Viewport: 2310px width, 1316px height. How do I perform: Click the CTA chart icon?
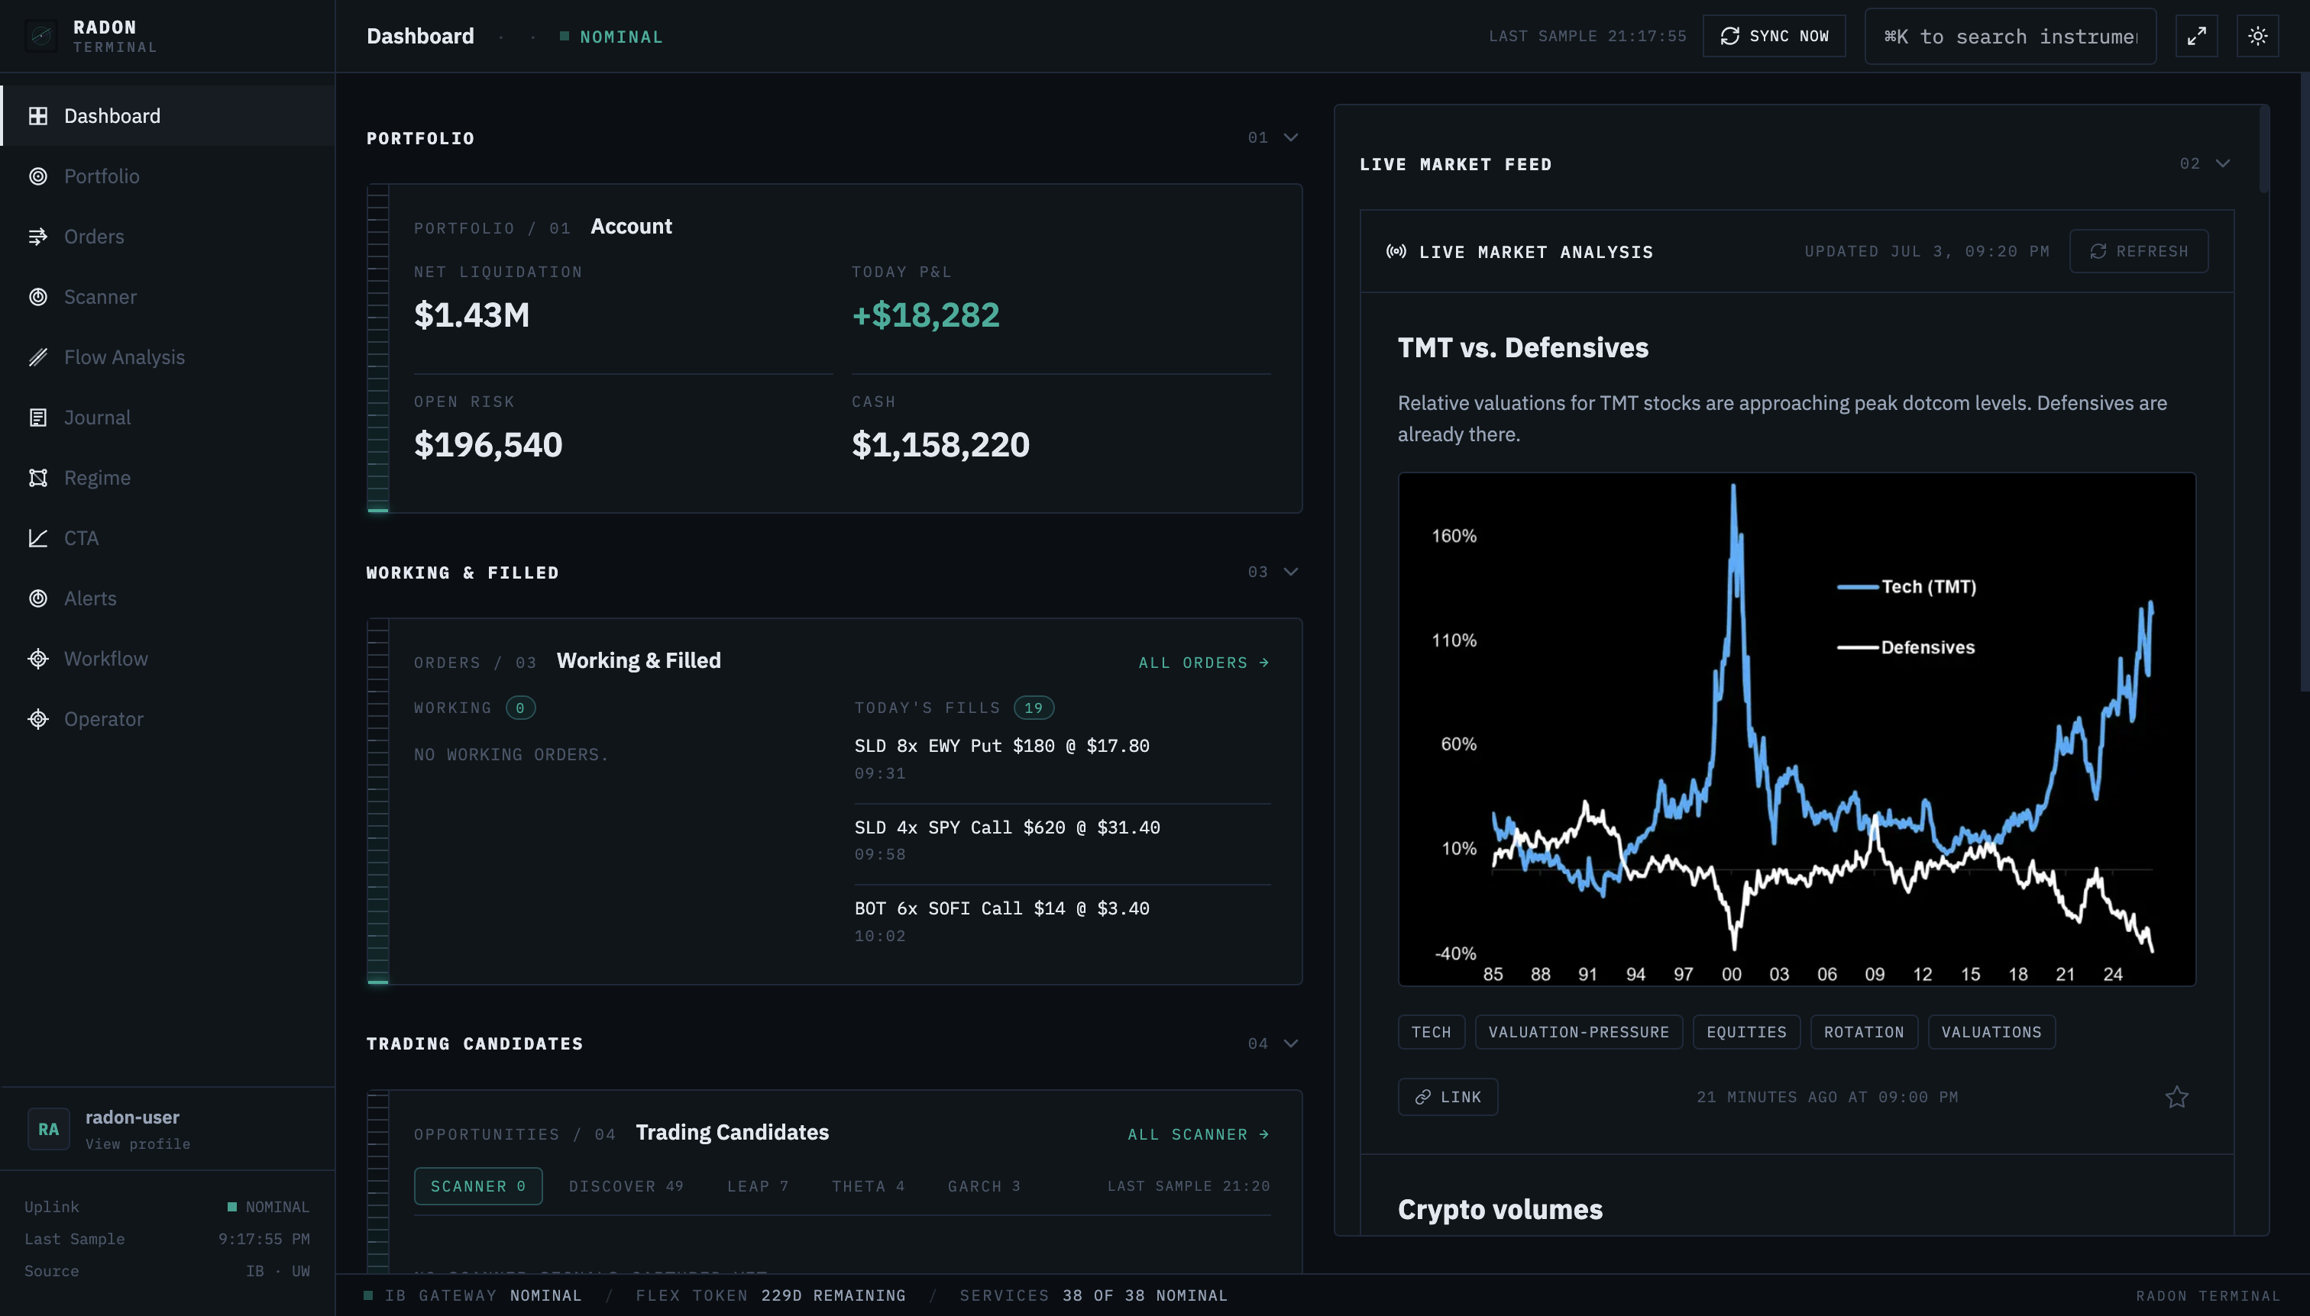pos(38,538)
